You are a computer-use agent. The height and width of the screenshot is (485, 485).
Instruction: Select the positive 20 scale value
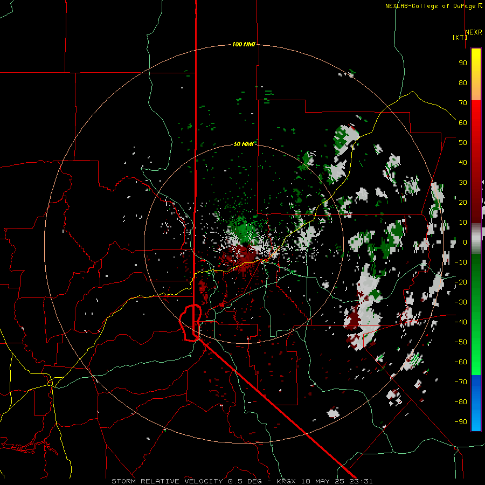point(463,202)
